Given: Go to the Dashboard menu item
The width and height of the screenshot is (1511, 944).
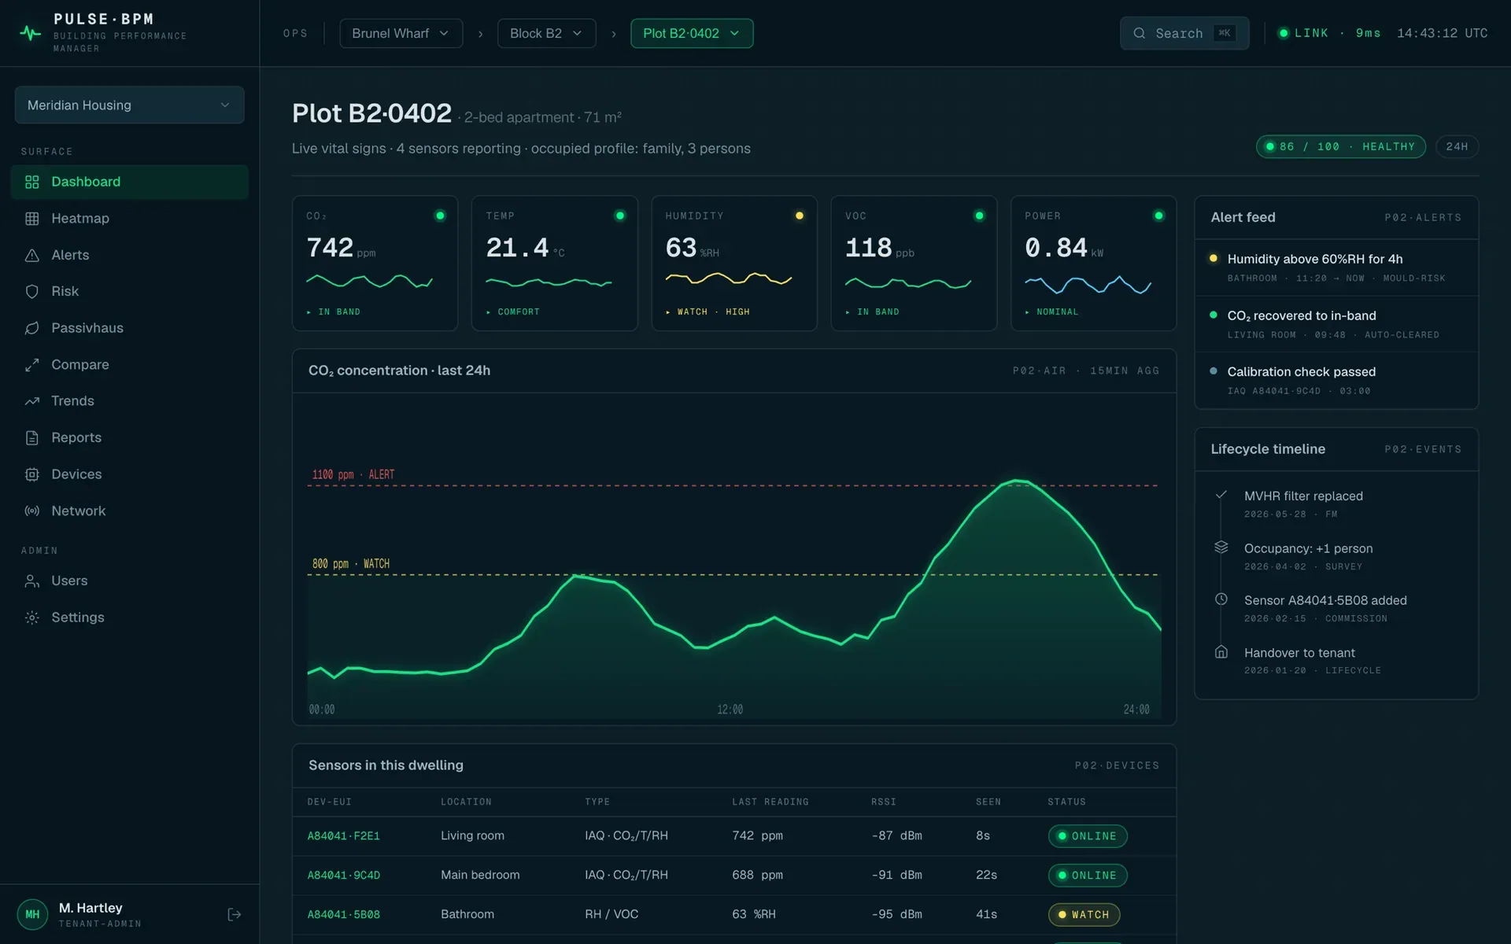Looking at the screenshot, I should click(x=129, y=182).
